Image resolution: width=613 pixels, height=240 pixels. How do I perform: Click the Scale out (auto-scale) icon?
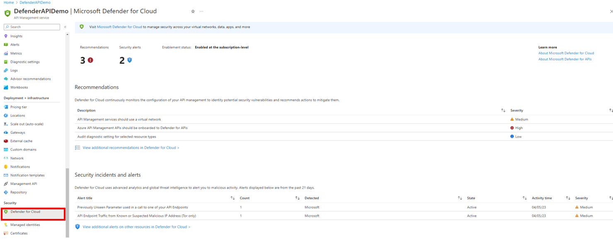(6, 124)
